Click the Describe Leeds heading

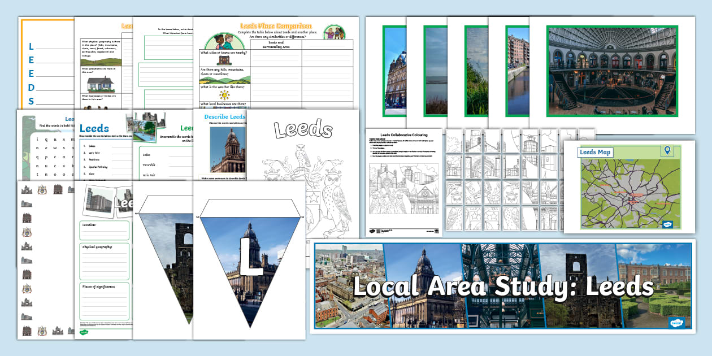(x=224, y=117)
